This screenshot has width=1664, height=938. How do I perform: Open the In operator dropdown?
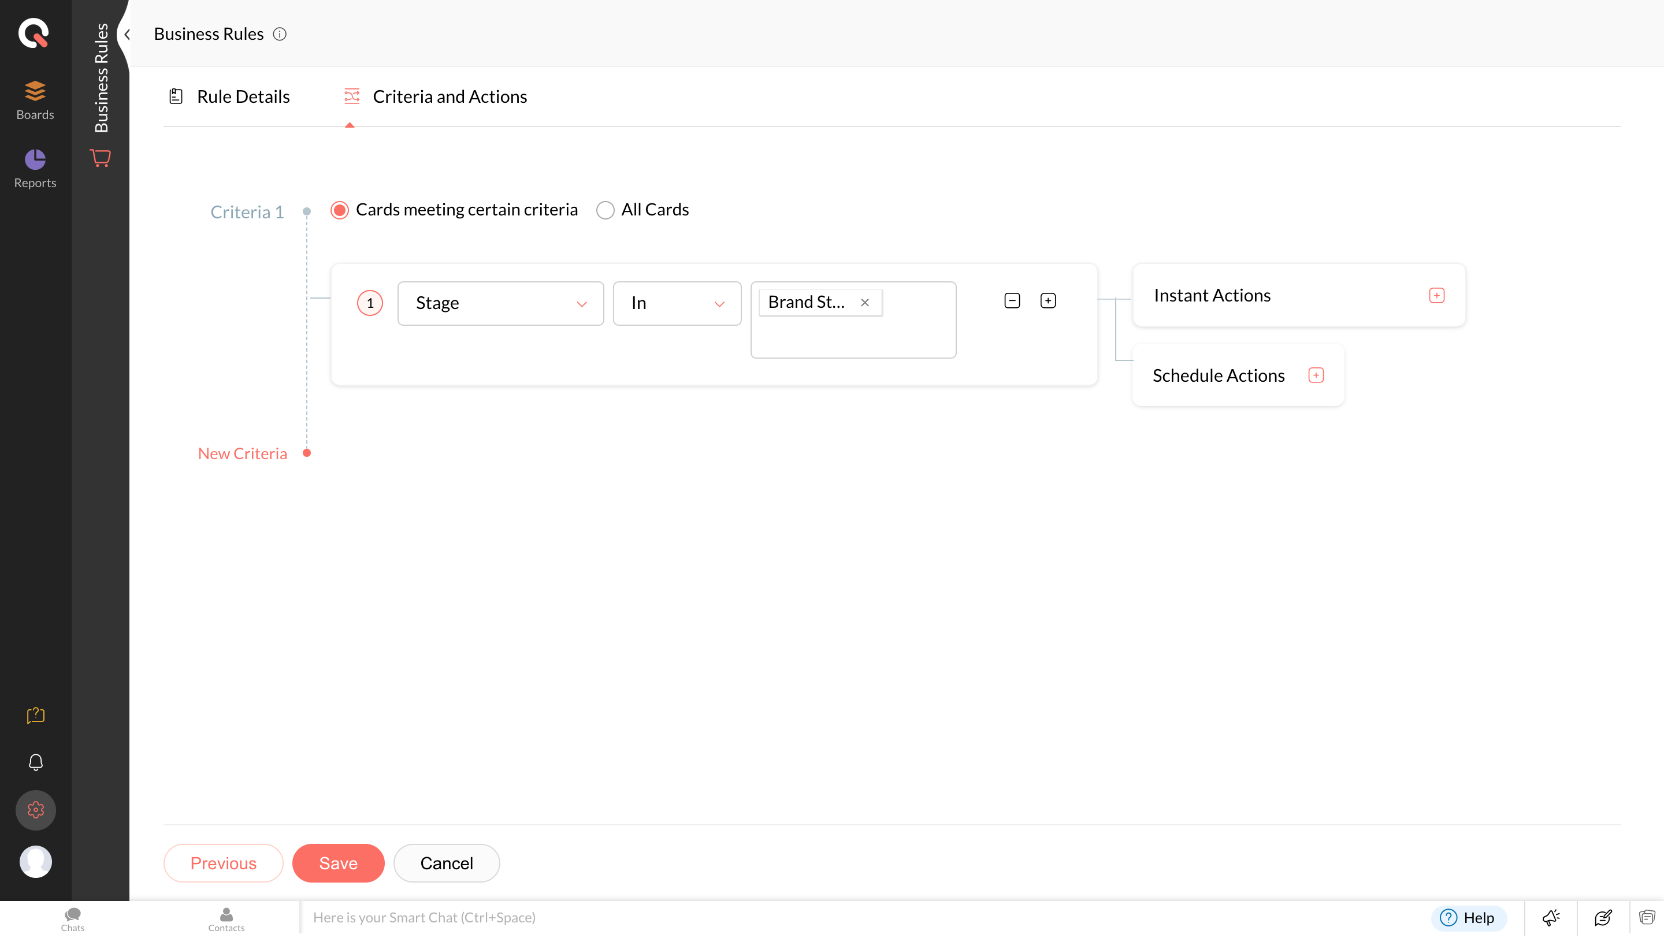click(x=677, y=303)
